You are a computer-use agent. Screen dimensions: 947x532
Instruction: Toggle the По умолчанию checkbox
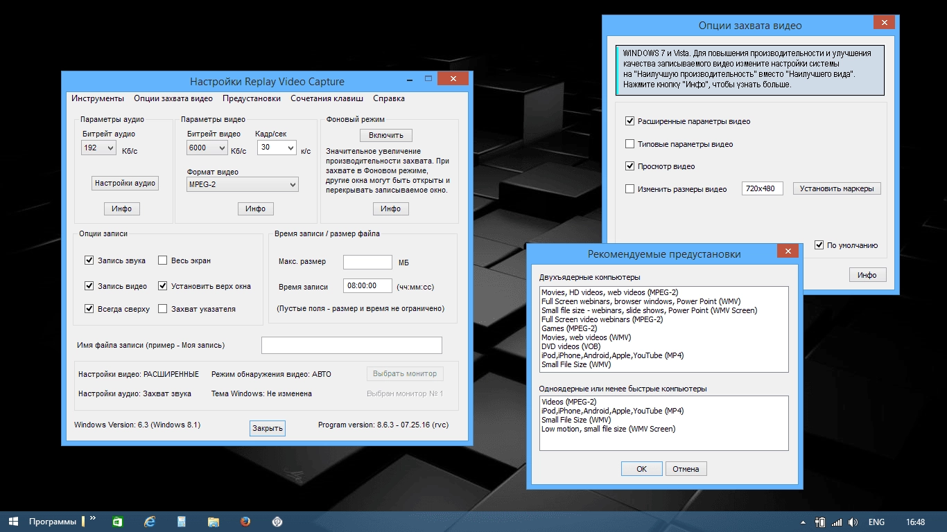819,245
